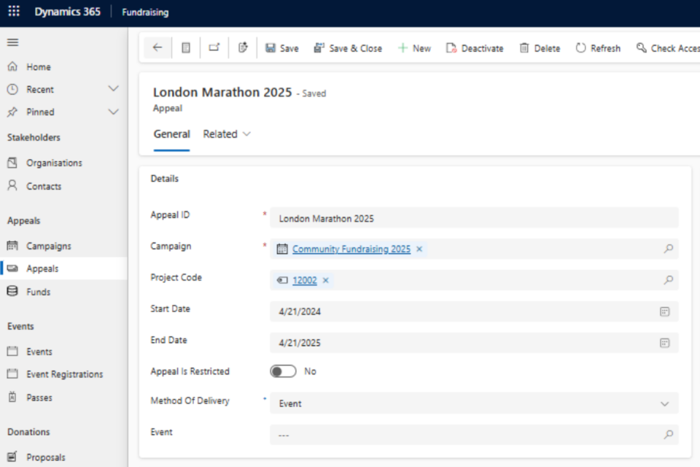Viewport: 700px width, 467px height.
Task: Toggle the Appeal Is Restricted switch
Action: tap(283, 371)
